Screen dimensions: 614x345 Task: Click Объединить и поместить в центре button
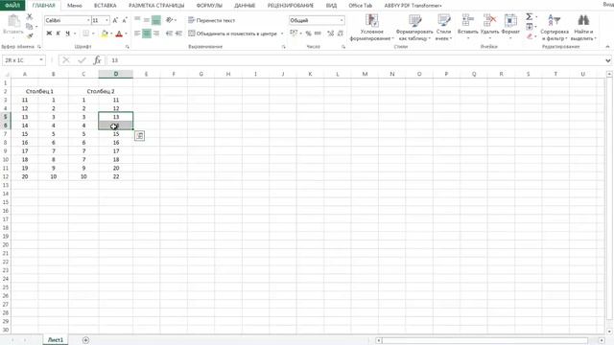(232, 34)
